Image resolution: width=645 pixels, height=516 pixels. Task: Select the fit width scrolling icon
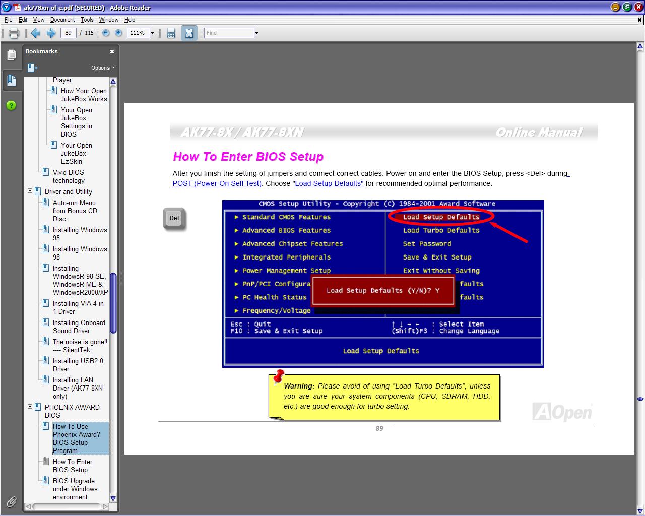(171, 33)
